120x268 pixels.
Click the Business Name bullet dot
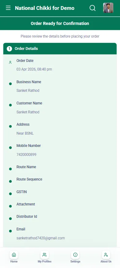10,84
